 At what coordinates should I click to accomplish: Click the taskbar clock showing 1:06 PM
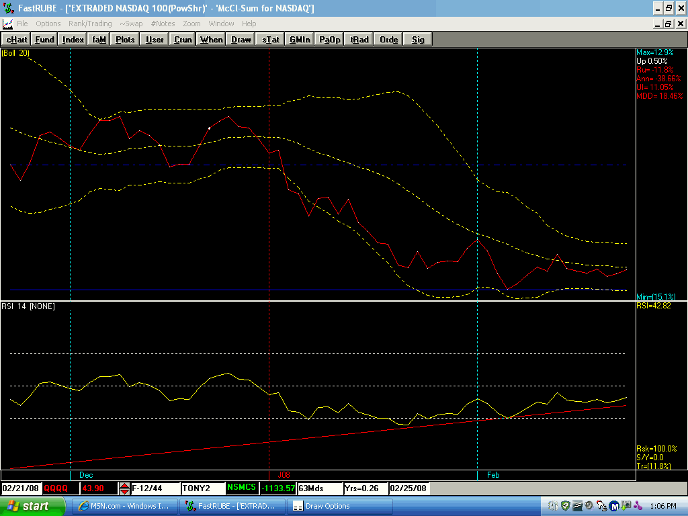[x=663, y=507]
